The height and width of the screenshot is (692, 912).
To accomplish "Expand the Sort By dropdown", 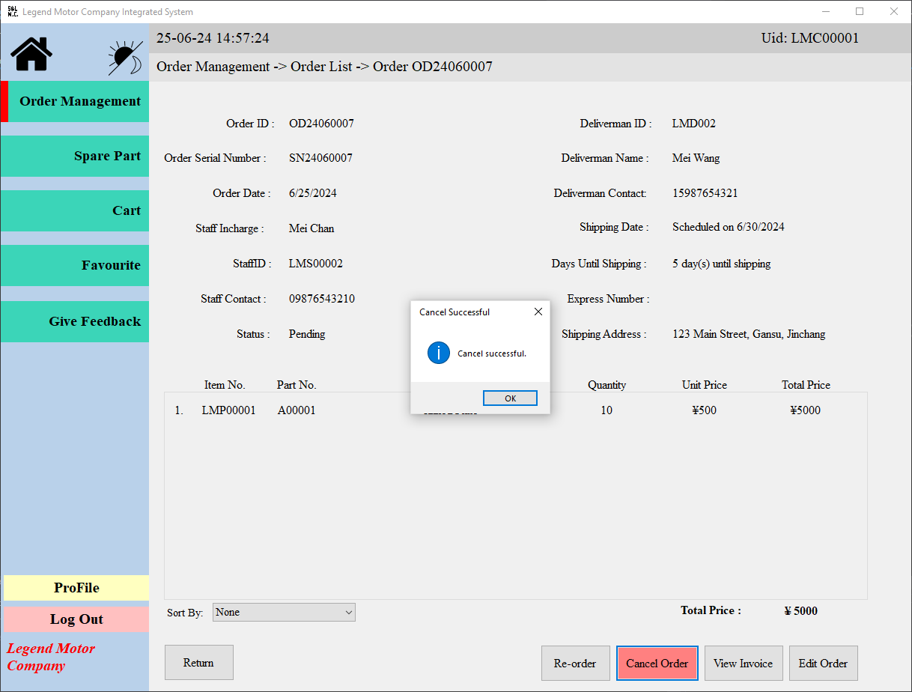I will tap(284, 613).
